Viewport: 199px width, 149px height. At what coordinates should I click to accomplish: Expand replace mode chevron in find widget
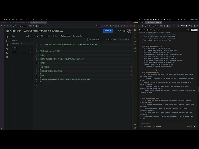89,39
